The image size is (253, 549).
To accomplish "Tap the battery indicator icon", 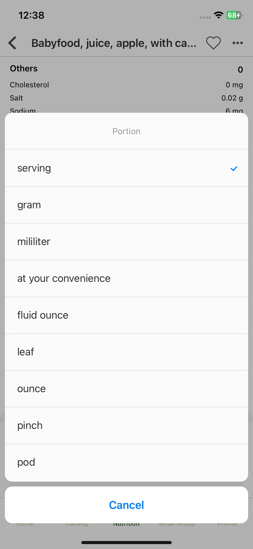I will (234, 15).
